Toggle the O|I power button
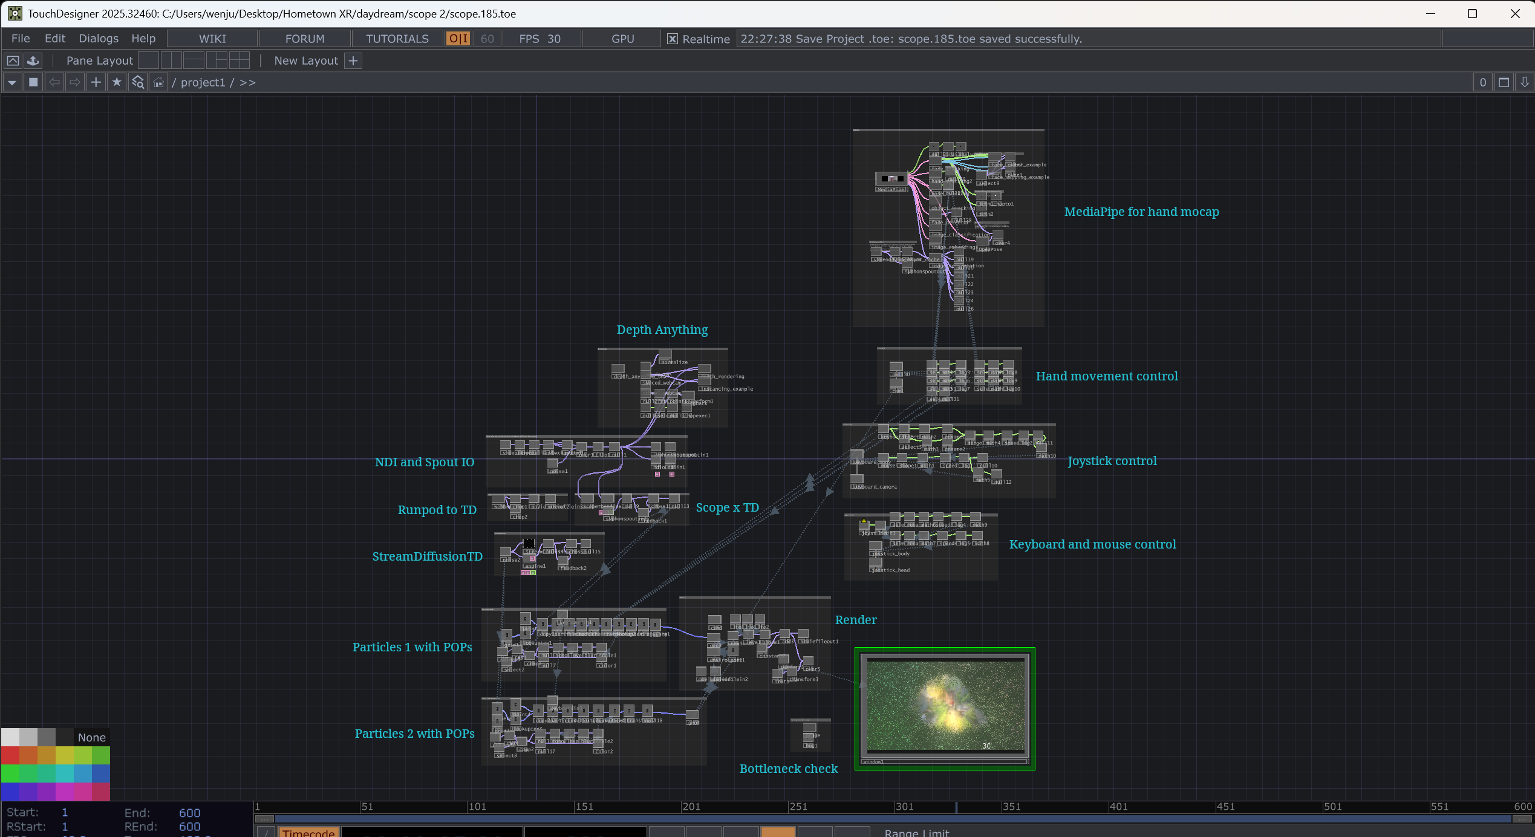 (458, 39)
